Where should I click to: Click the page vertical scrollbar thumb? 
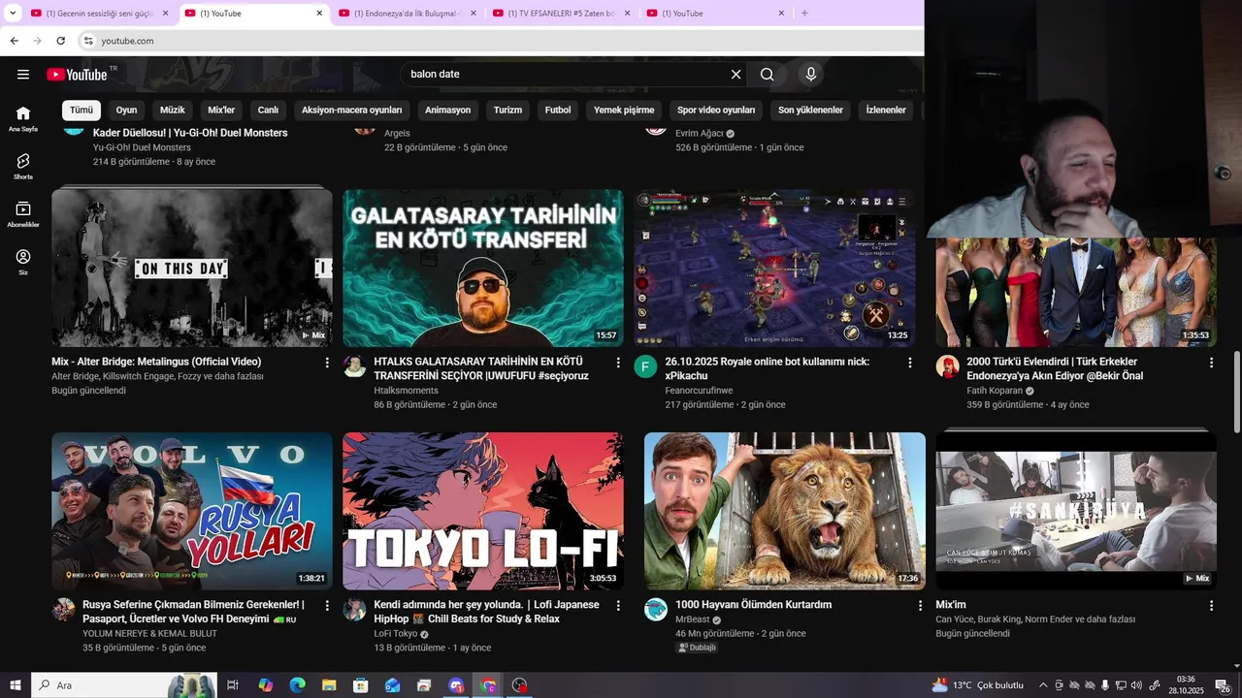(1236, 393)
